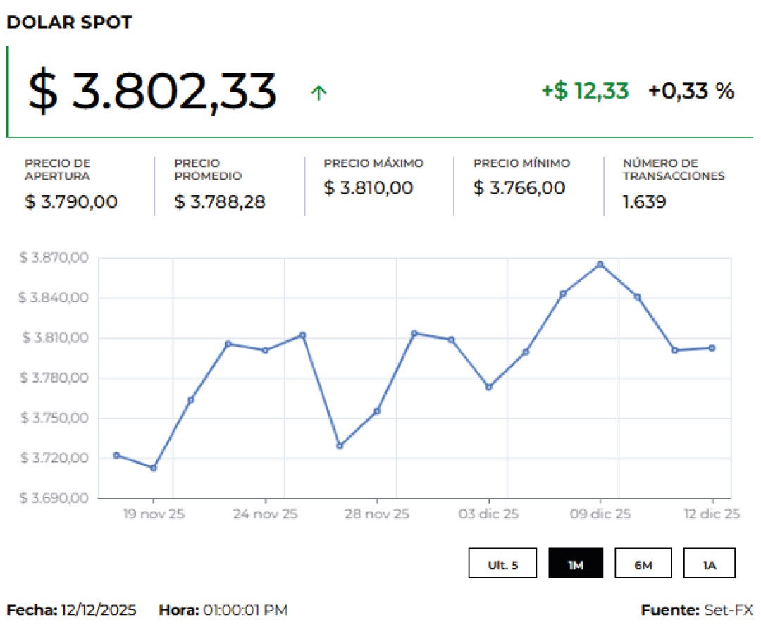
Task: Click the Precio Mínimo value $ 3.766,00
Action: click(x=519, y=188)
